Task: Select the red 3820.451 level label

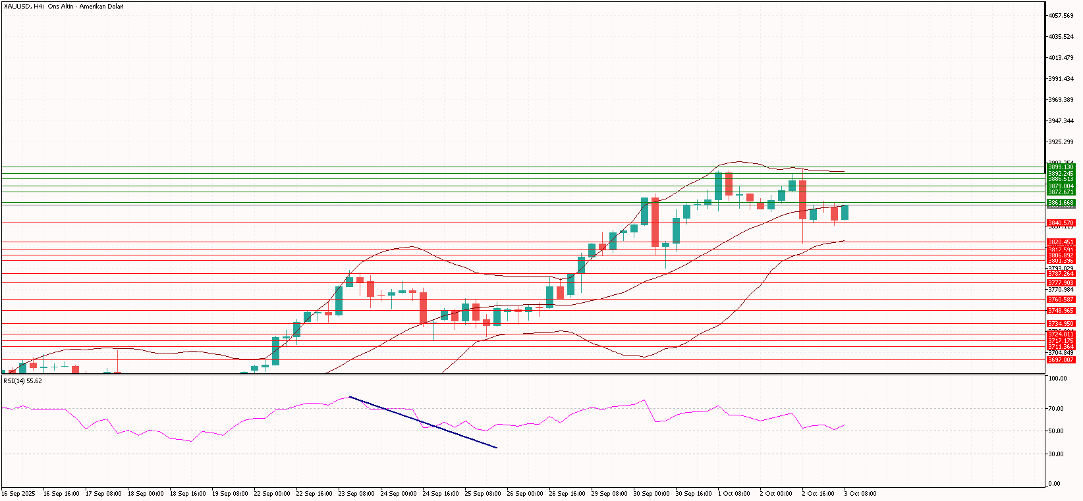Action: 1061,242
